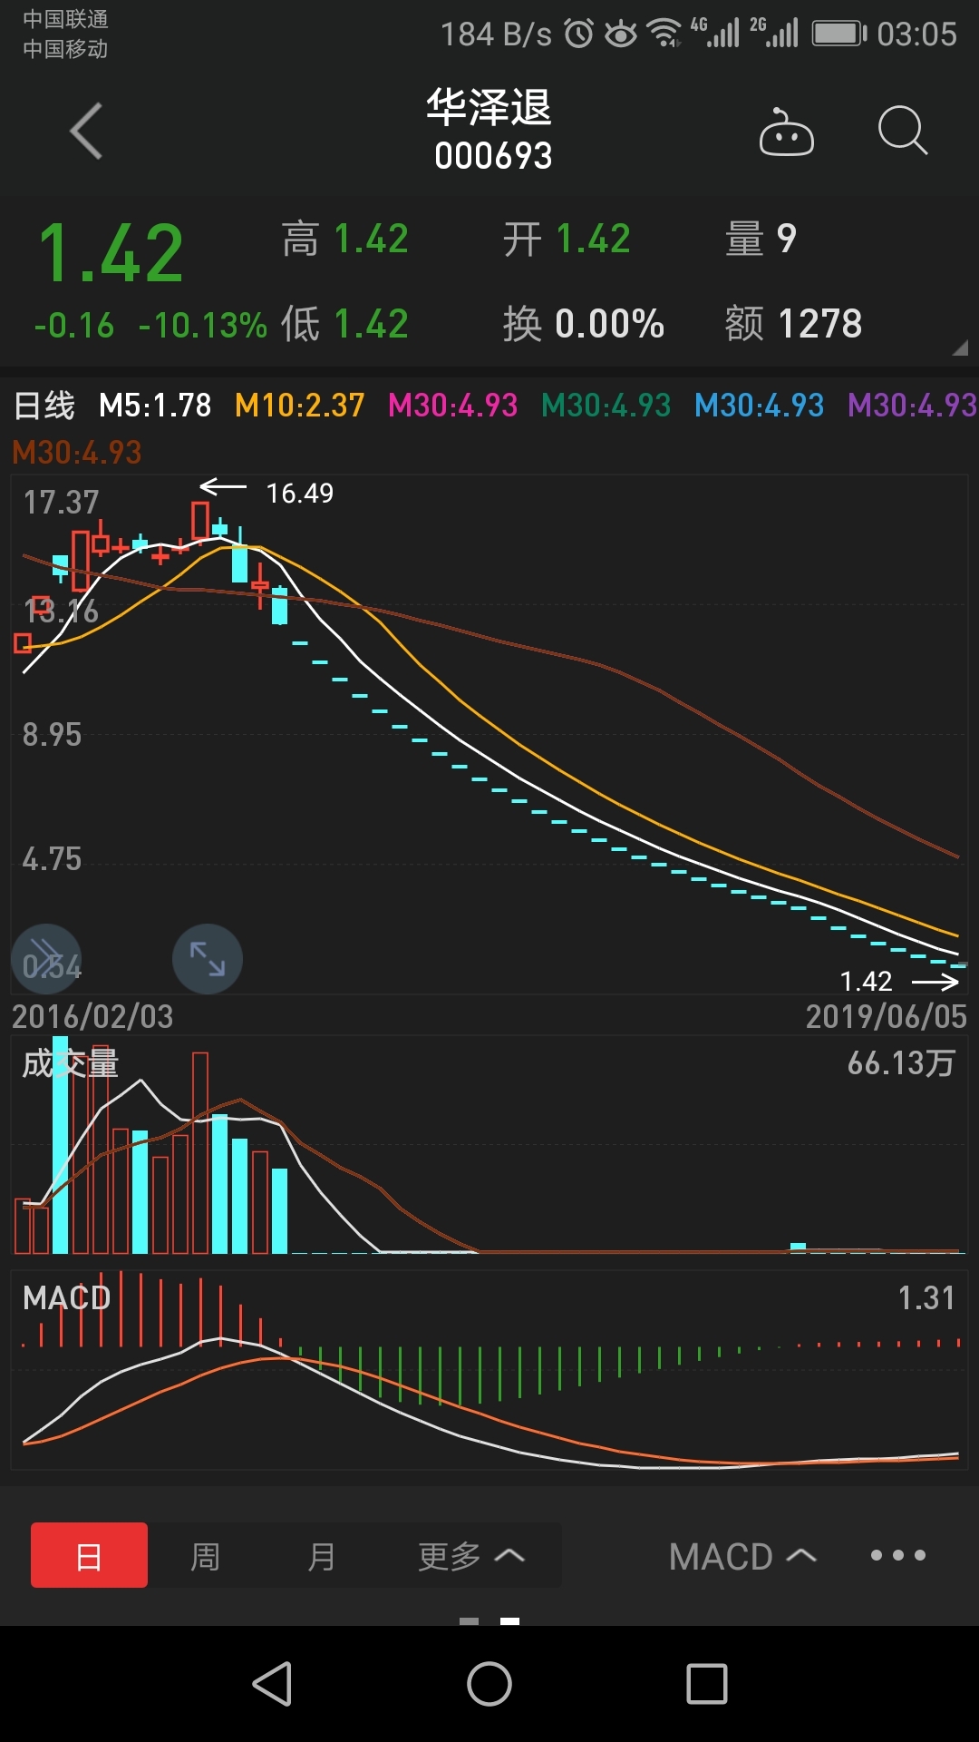979x1742 pixels.
Task: Tap the 16.49 high price marker
Action: pyautogui.click(x=299, y=493)
